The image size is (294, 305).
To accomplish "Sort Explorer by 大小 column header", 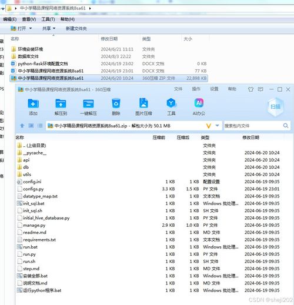I will point(188,39).
